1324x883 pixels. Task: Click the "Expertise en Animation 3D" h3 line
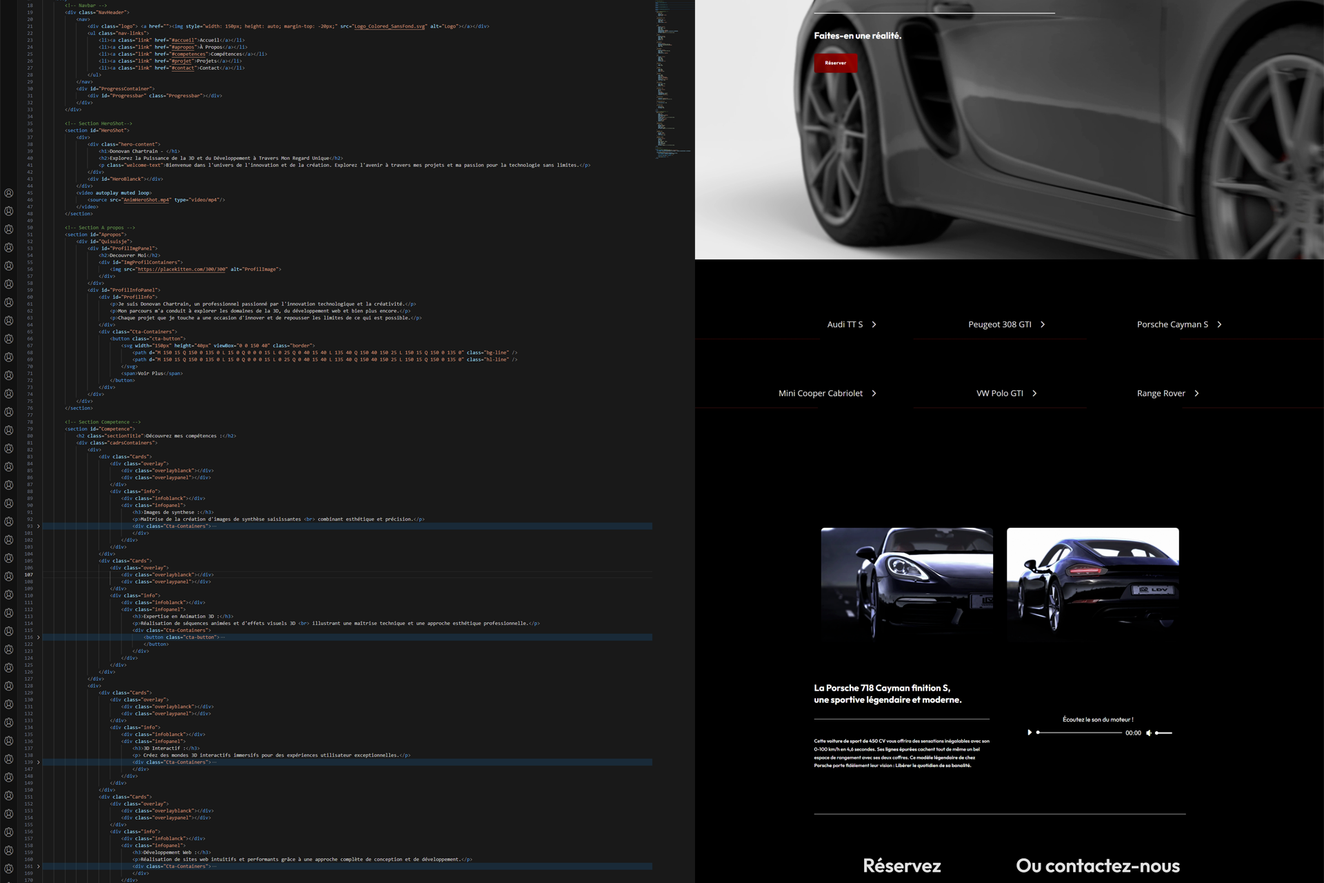pyautogui.click(x=183, y=617)
